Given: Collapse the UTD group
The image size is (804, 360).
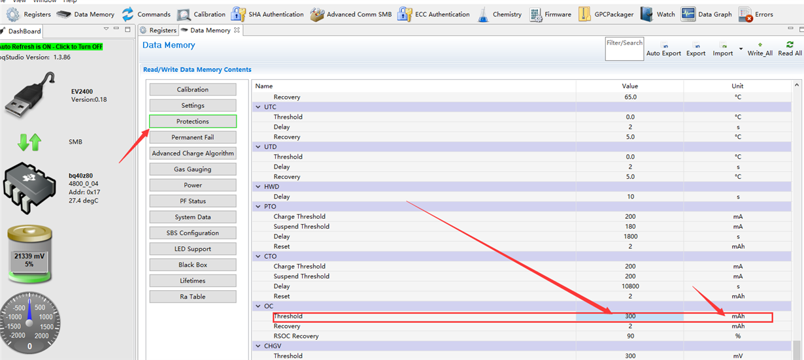Looking at the screenshot, I should pos(258,146).
